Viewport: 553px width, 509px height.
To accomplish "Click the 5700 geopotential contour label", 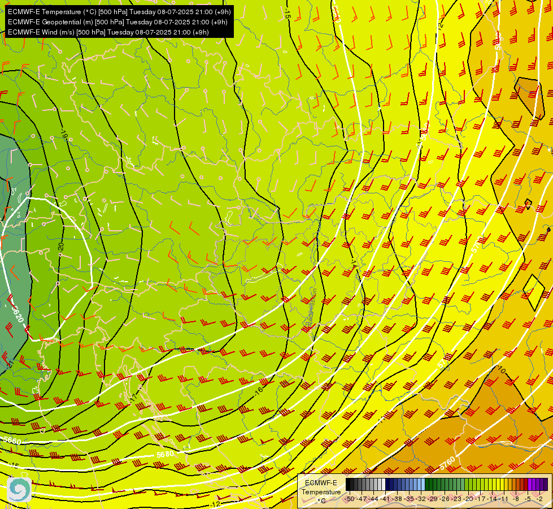I will (x=476, y=244).
